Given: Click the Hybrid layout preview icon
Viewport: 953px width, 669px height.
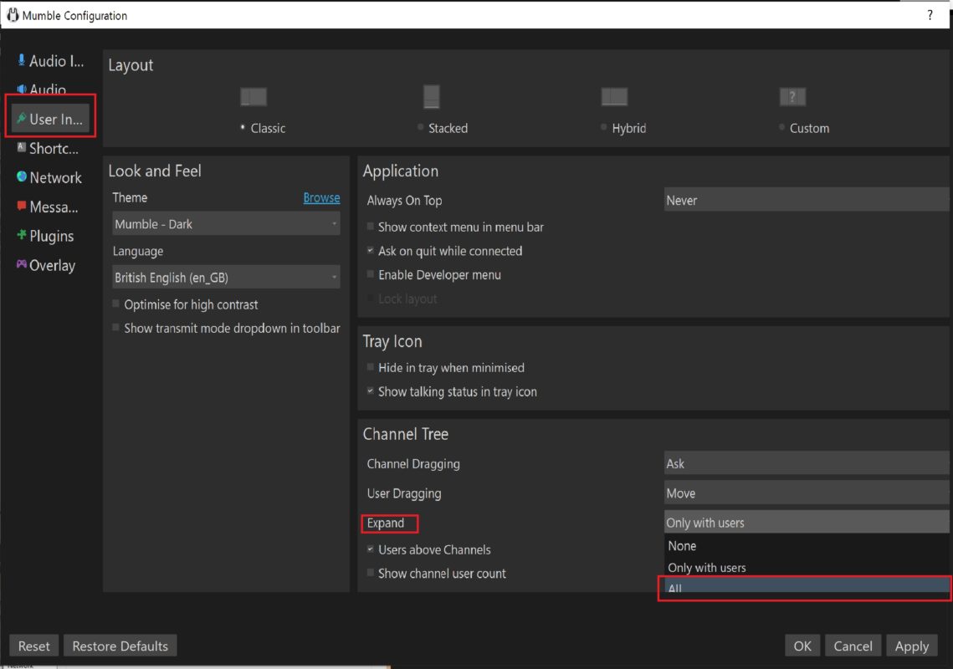Looking at the screenshot, I should tap(614, 97).
